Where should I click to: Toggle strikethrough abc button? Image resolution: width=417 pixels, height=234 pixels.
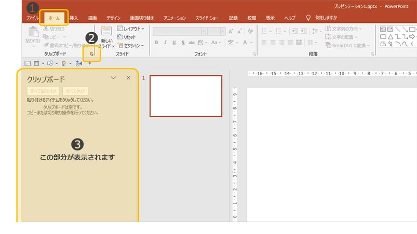(192, 42)
